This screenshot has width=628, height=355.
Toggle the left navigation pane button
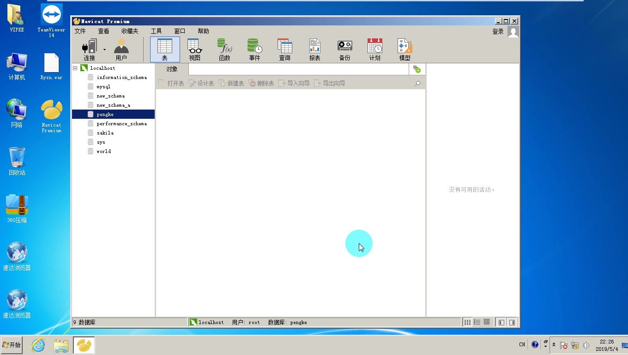pos(501,322)
